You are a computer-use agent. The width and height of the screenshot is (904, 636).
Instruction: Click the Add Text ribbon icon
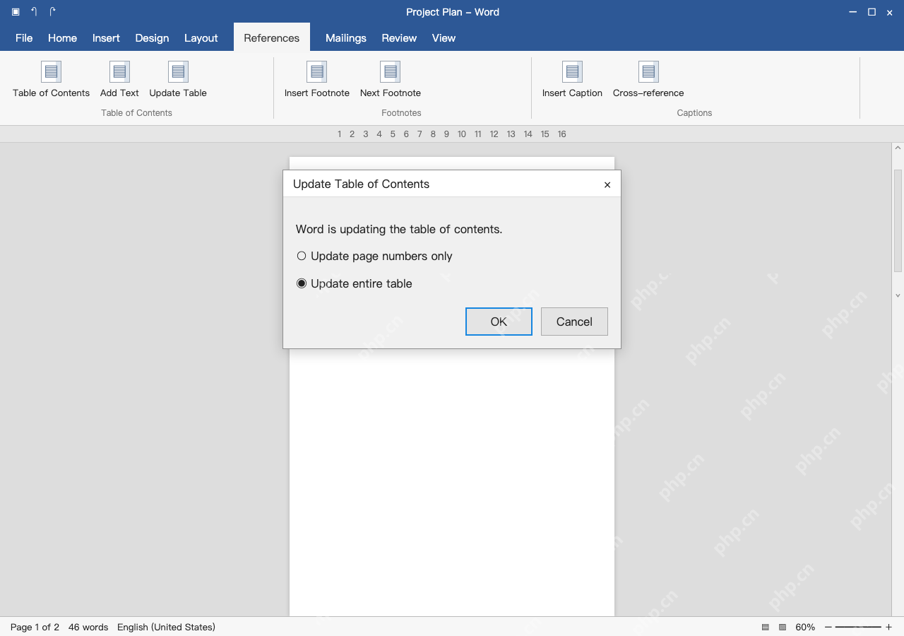click(119, 71)
